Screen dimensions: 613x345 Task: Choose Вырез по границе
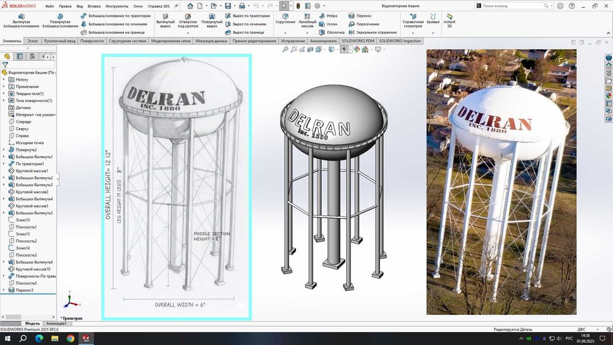tap(245, 32)
